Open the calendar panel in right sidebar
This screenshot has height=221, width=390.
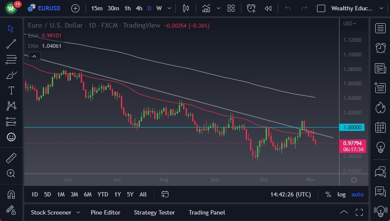click(380, 127)
